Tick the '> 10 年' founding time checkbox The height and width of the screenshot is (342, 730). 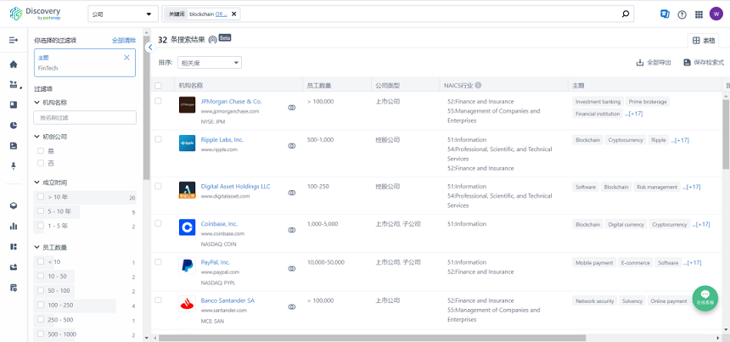pyautogui.click(x=40, y=197)
